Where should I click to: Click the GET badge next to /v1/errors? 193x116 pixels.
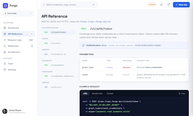coord(46,87)
